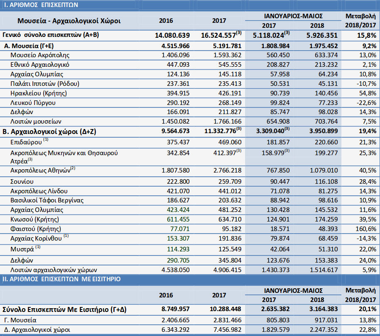Click the 160,6% change value for Φαιστού
This screenshot has height=336, width=380.
[x=366, y=229]
